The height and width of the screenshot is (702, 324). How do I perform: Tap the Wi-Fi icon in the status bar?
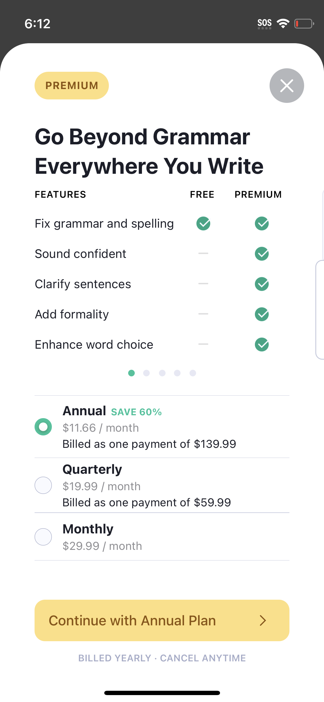tap(283, 23)
